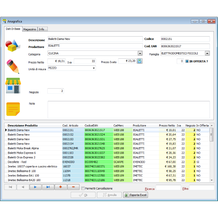The width and height of the screenshot is (218, 218).
Task: Click the Descrizione input field
Action: pyautogui.click(x=95, y=39)
